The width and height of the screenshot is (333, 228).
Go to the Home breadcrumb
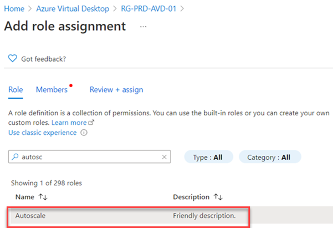click(x=14, y=9)
